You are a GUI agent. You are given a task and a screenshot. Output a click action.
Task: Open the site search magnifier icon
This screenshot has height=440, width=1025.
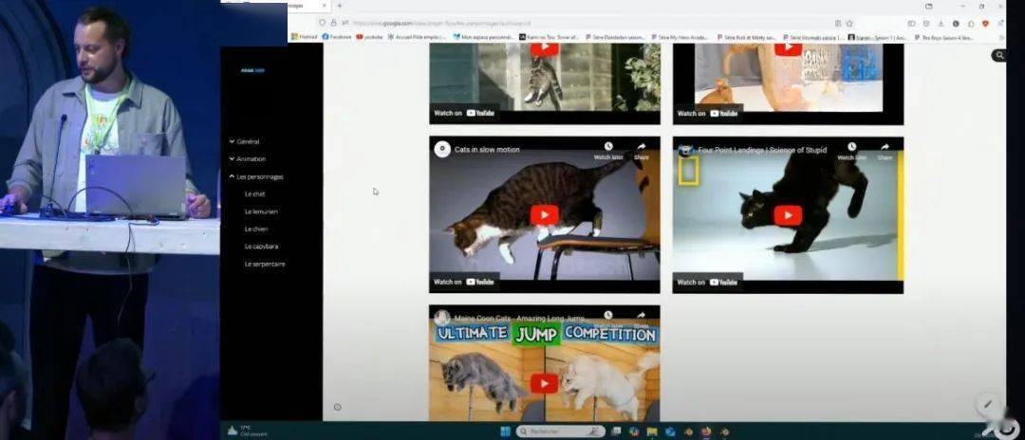(998, 56)
